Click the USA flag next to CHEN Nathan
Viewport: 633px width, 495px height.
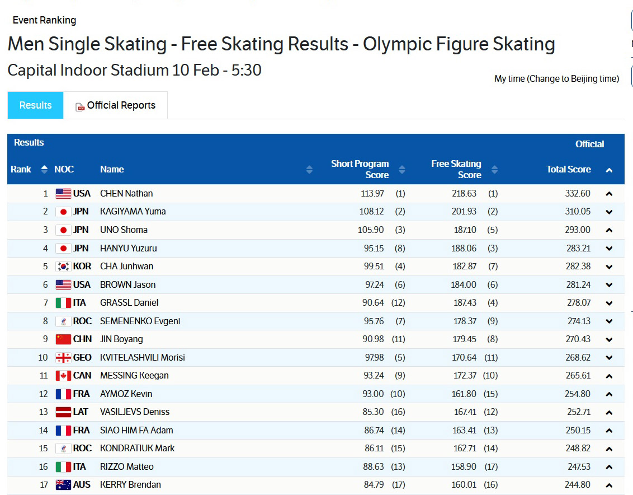63,194
